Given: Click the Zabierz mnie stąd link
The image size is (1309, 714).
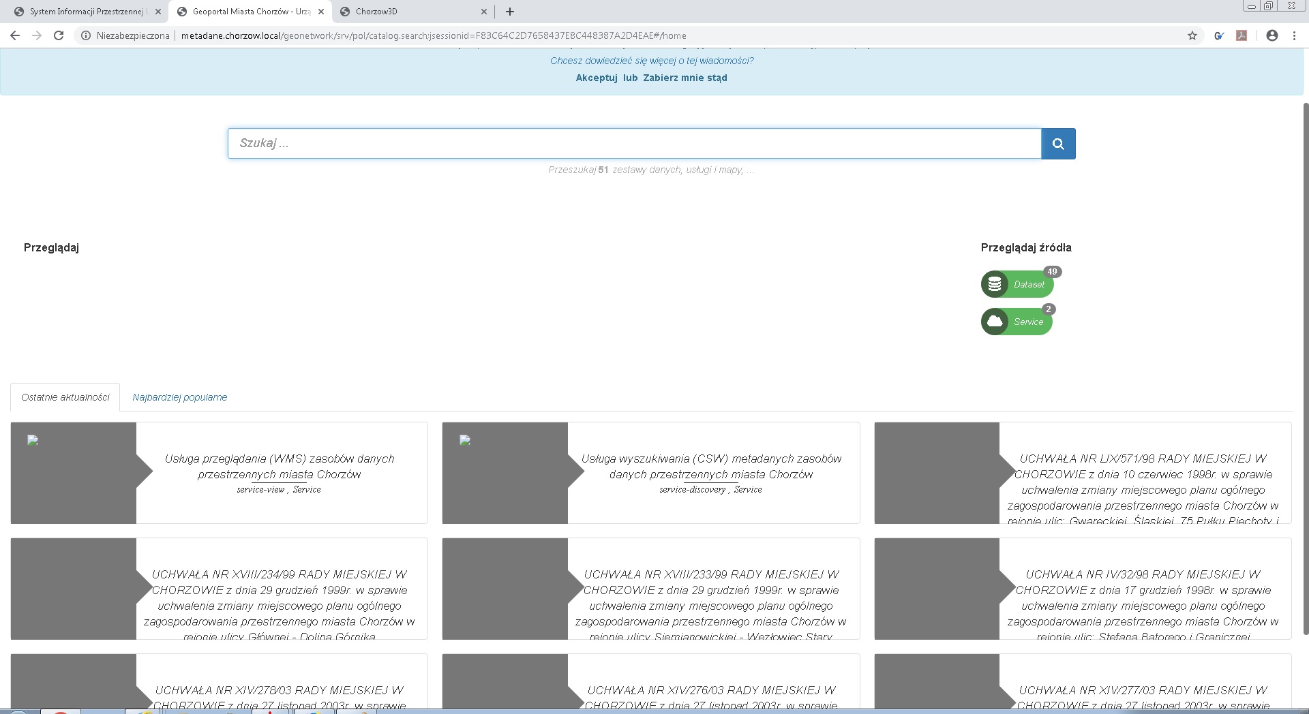Looking at the screenshot, I should 684,78.
